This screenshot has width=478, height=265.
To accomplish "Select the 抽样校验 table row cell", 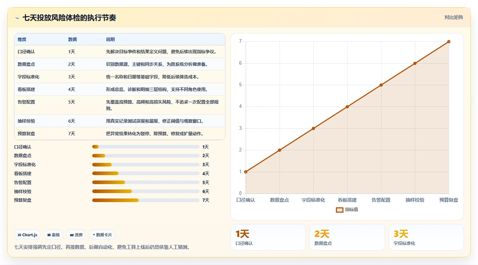I will coord(40,121).
